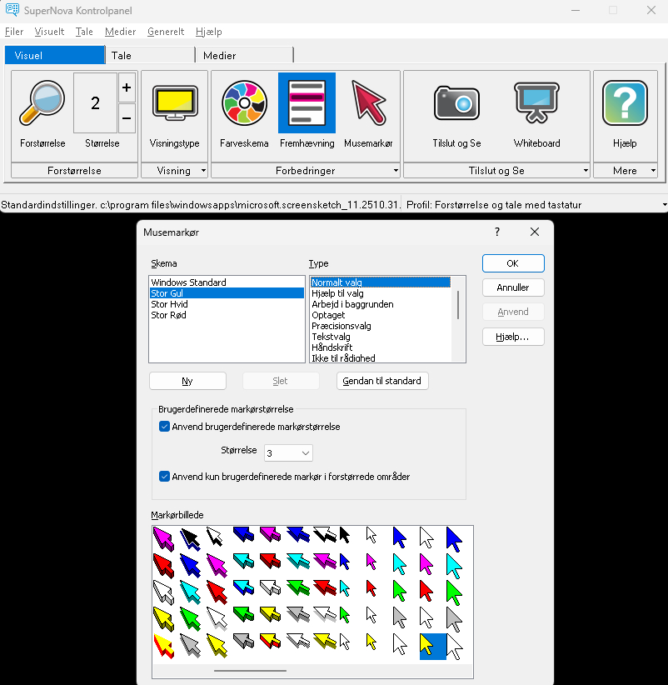The height and width of the screenshot is (685, 668).
Task: Click the Musemarkør red arrow icon
Action: (x=367, y=103)
